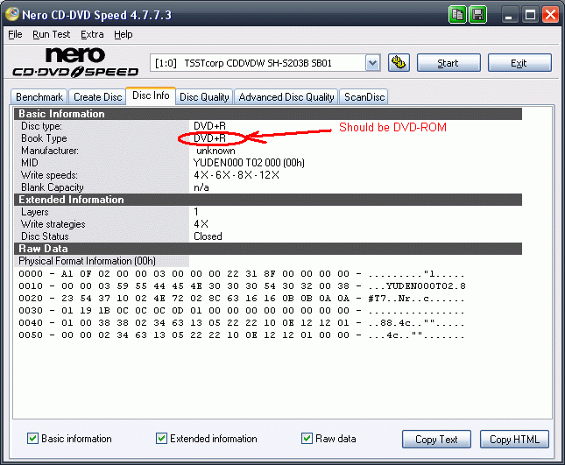Image resolution: width=565 pixels, height=465 pixels.
Task: Click the Disc type label
Action: [x=41, y=126]
